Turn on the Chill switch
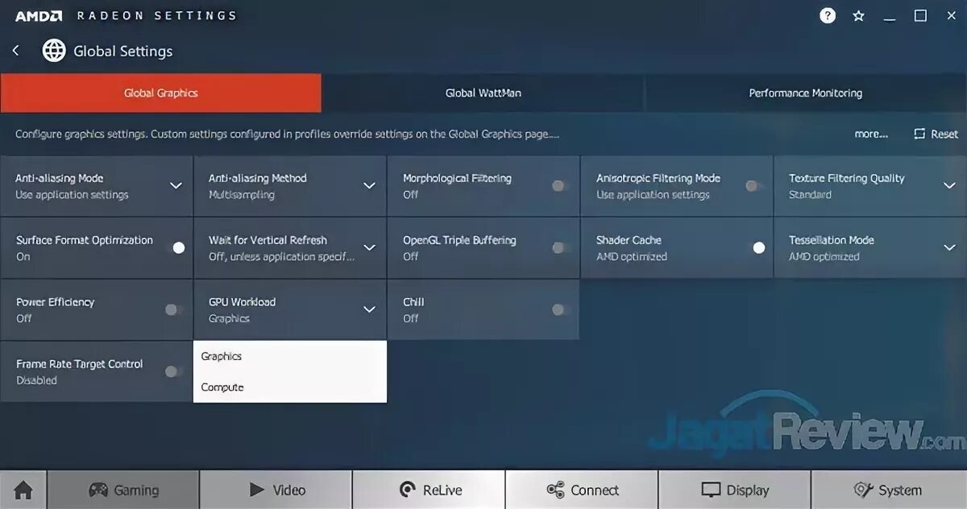 561,309
